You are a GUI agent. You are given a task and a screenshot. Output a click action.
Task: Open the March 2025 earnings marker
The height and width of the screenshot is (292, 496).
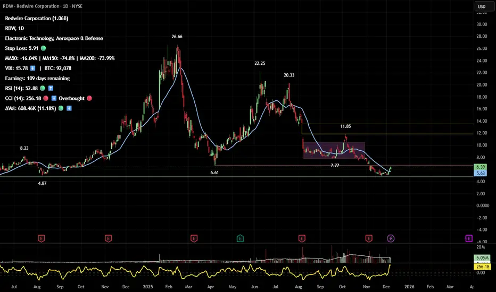pyautogui.click(x=194, y=238)
